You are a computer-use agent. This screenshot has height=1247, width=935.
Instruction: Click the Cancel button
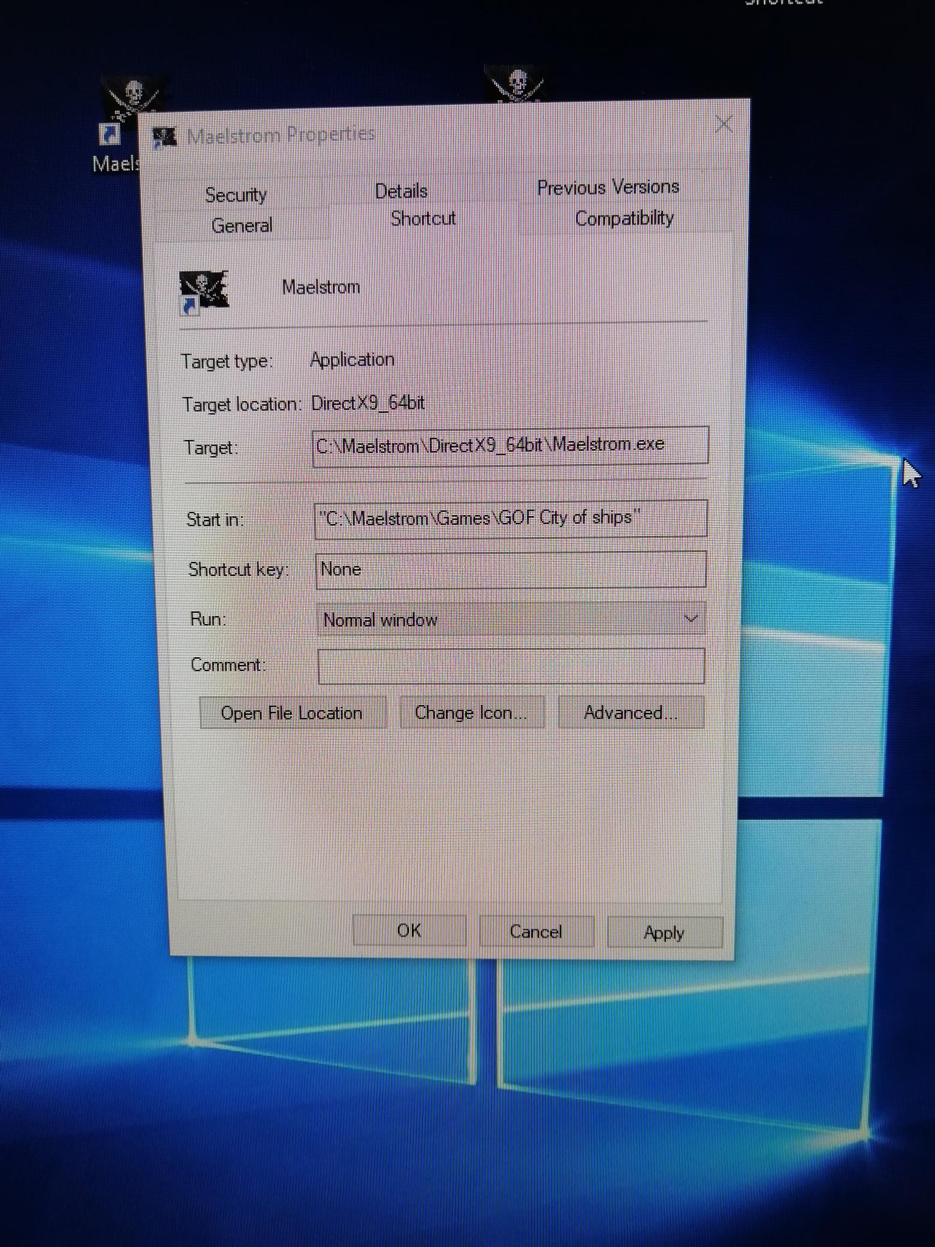[x=536, y=932]
